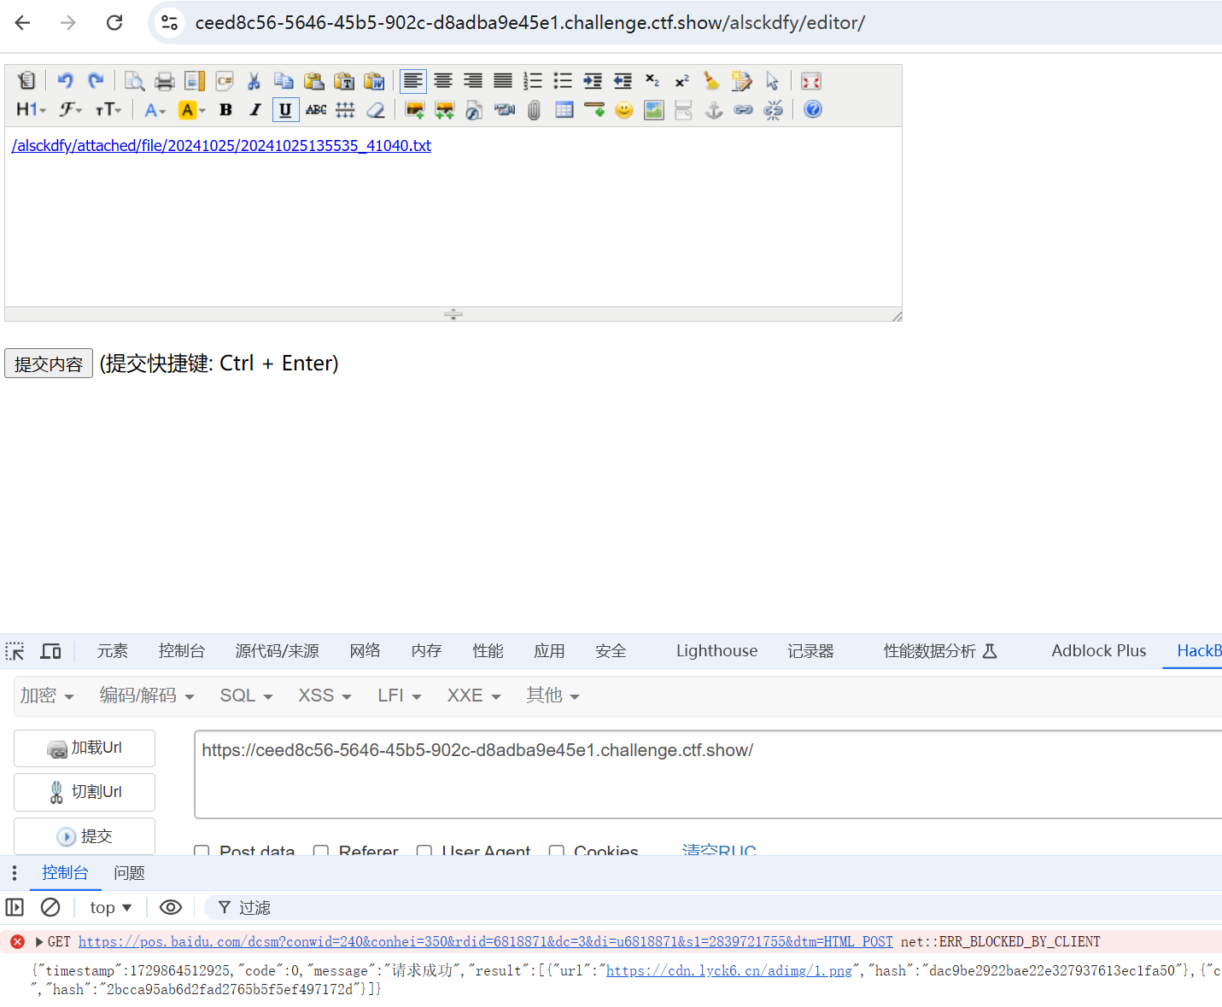
Task: Insert a bulleted list
Action: coord(563,81)
